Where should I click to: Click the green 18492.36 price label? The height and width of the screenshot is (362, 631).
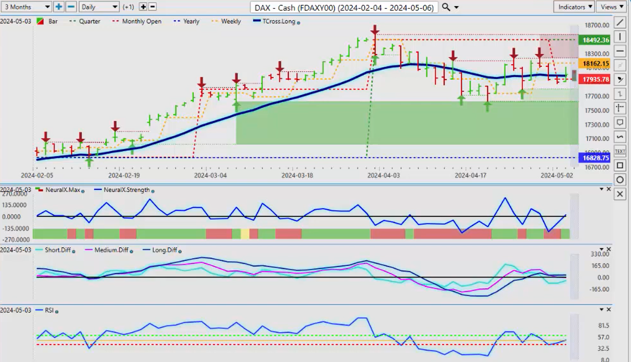(595, 40)
